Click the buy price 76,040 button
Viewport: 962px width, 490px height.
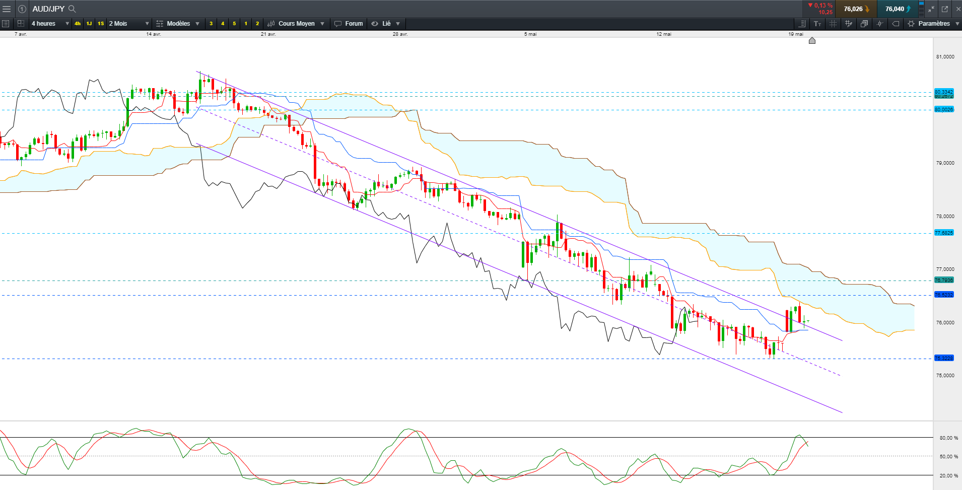(x=898, y=9)
